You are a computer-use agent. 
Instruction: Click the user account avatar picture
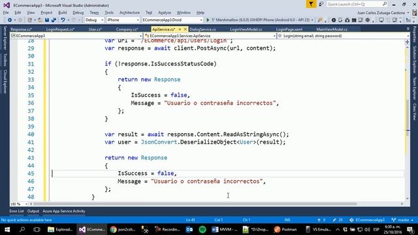click(415, 12)
